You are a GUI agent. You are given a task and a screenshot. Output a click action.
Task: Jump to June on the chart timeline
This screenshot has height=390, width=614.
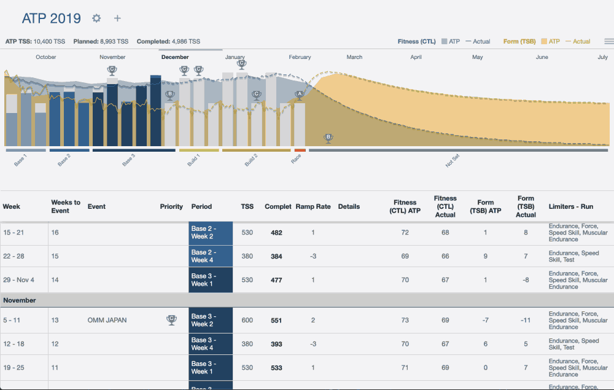click(542, 57)
